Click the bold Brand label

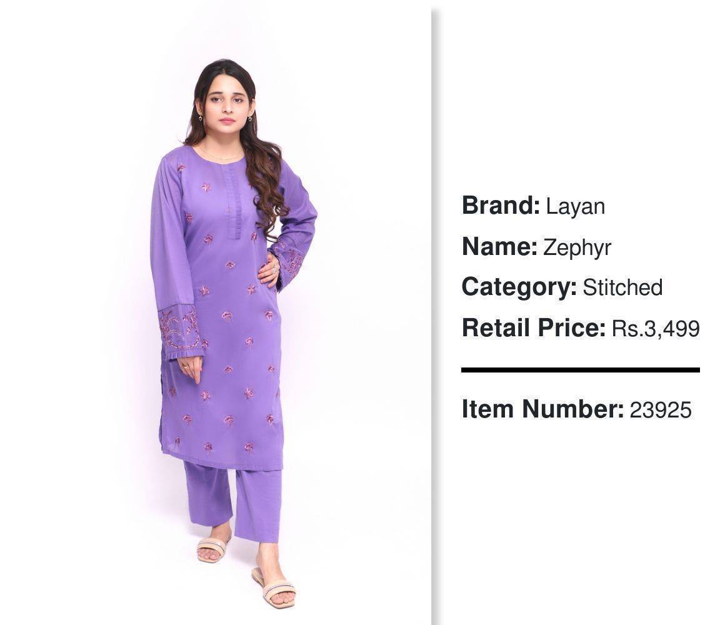pos(501,206)
